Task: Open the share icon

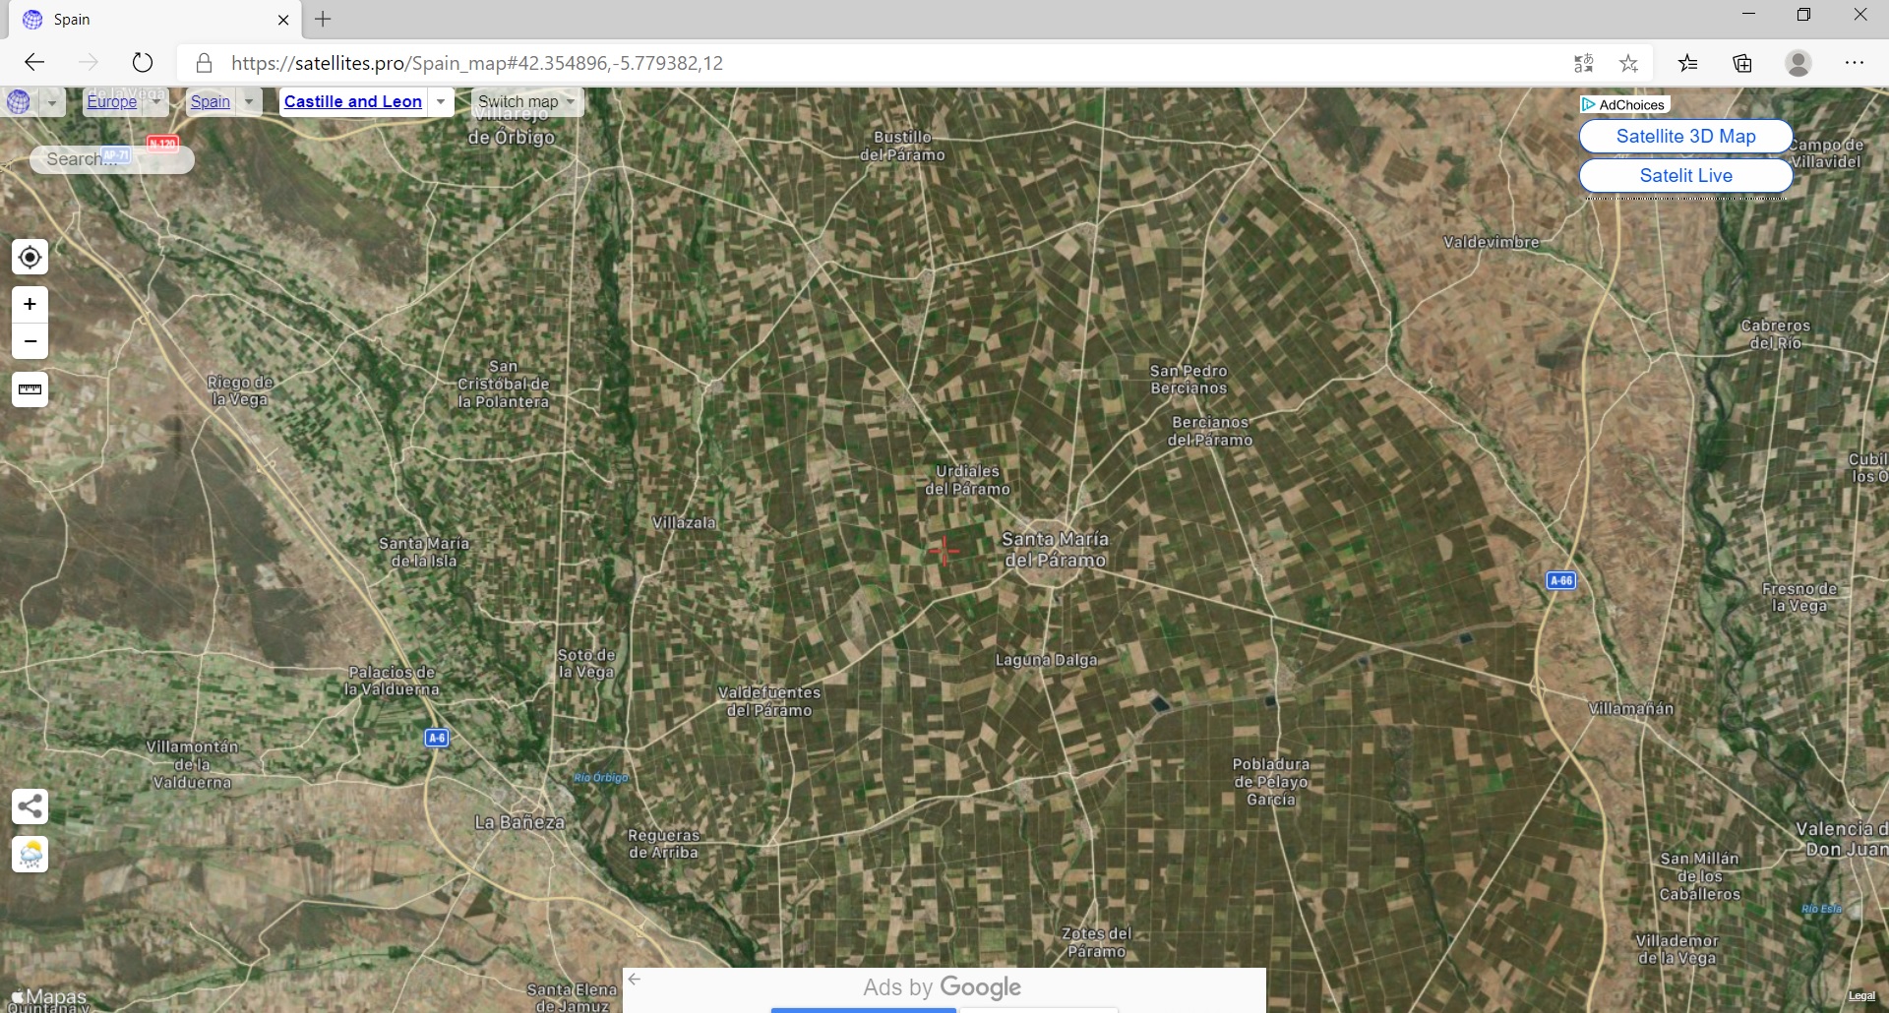Action: [30, 807]
